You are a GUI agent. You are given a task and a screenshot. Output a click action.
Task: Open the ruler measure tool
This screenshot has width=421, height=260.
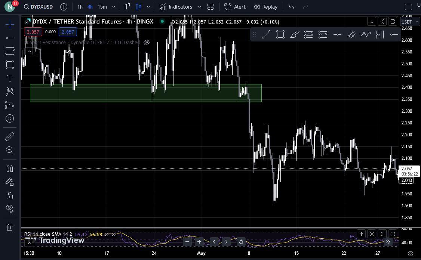click(10, 137)
